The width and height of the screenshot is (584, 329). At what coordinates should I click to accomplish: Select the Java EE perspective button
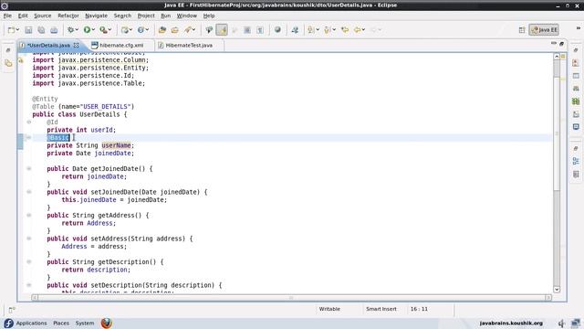544,30
